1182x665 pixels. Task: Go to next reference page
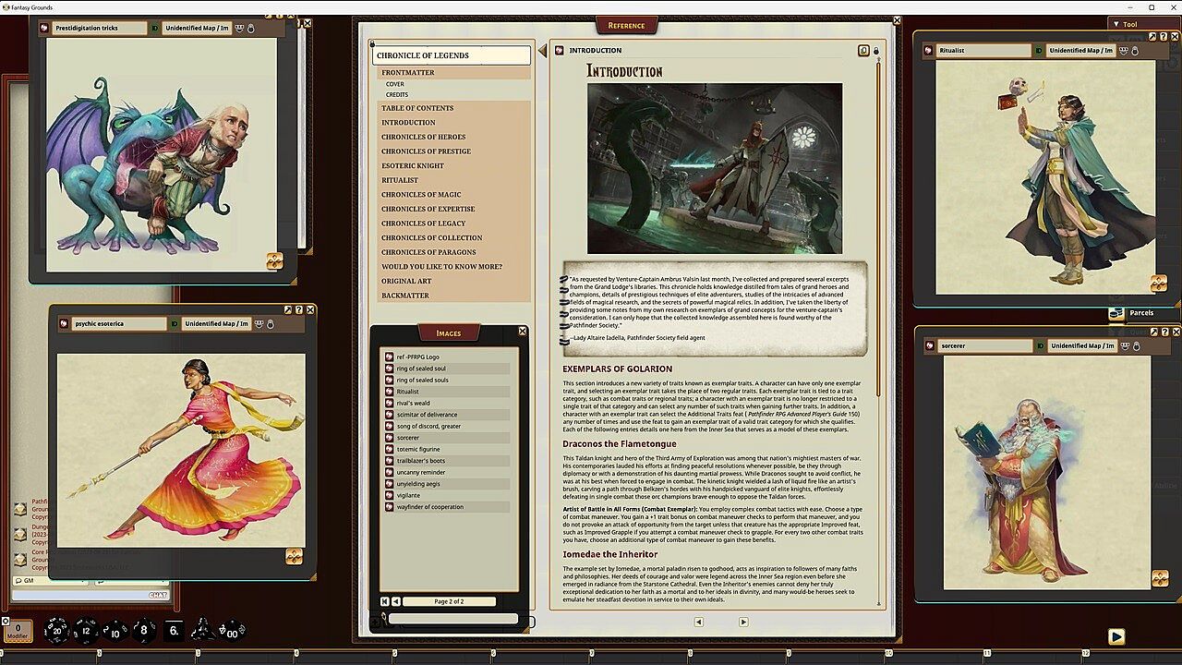(x=743, y=622)
